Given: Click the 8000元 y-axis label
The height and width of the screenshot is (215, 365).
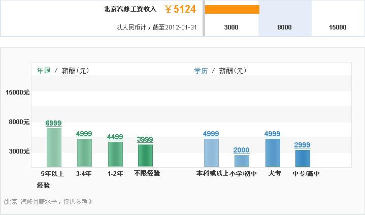Looking at the screenshot, I should 19,121.
